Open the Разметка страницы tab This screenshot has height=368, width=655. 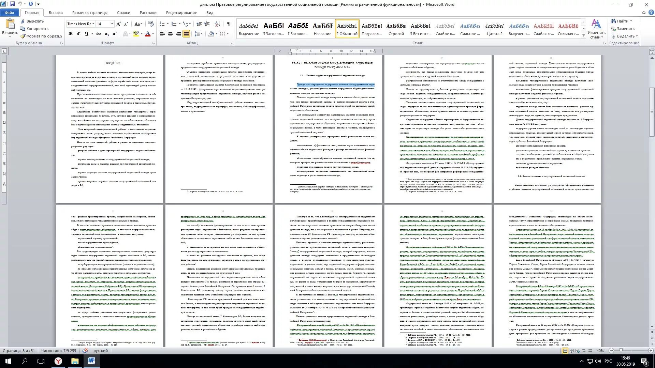point(90,13)
